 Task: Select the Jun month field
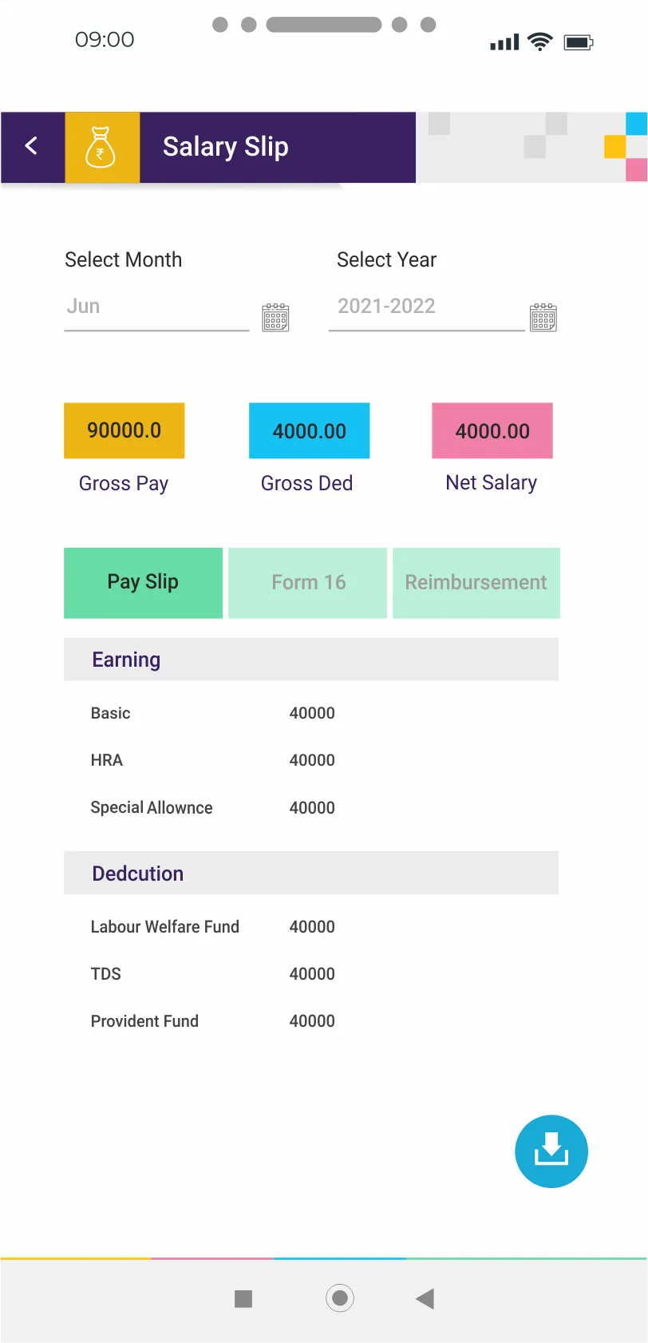(x=156, y=307)
